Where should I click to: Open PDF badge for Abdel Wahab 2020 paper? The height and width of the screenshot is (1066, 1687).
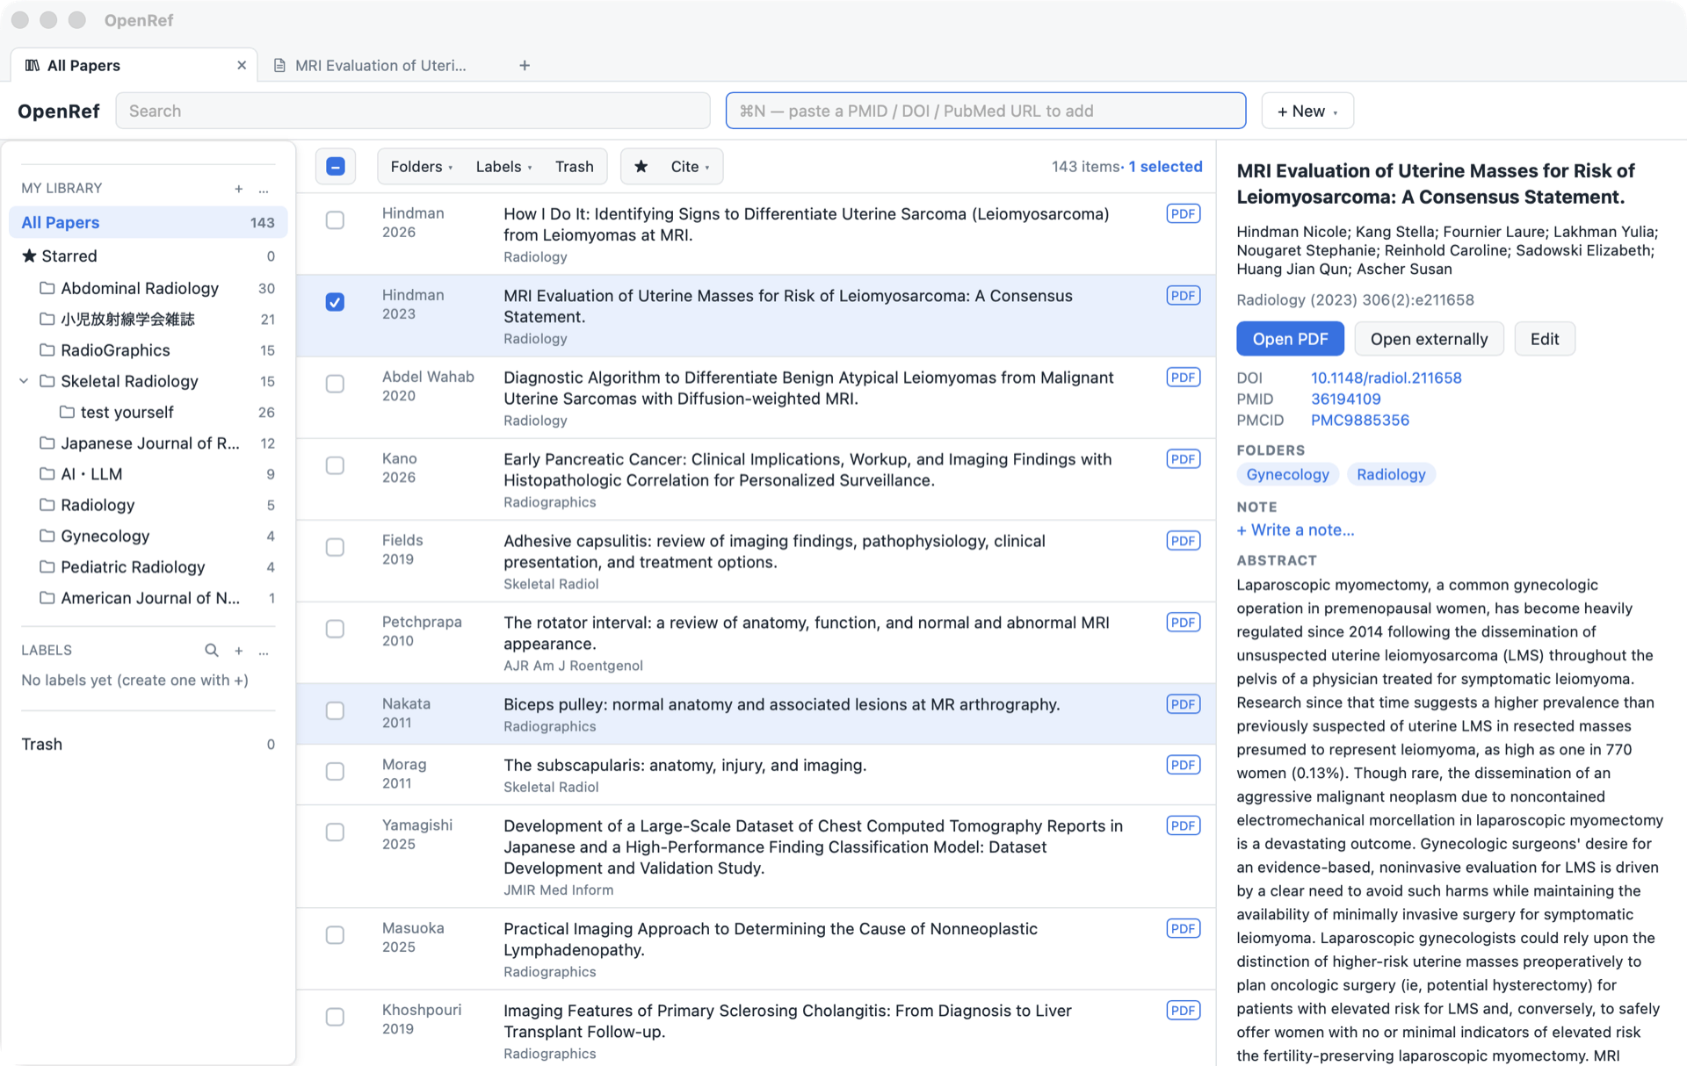coord(1184,377)
